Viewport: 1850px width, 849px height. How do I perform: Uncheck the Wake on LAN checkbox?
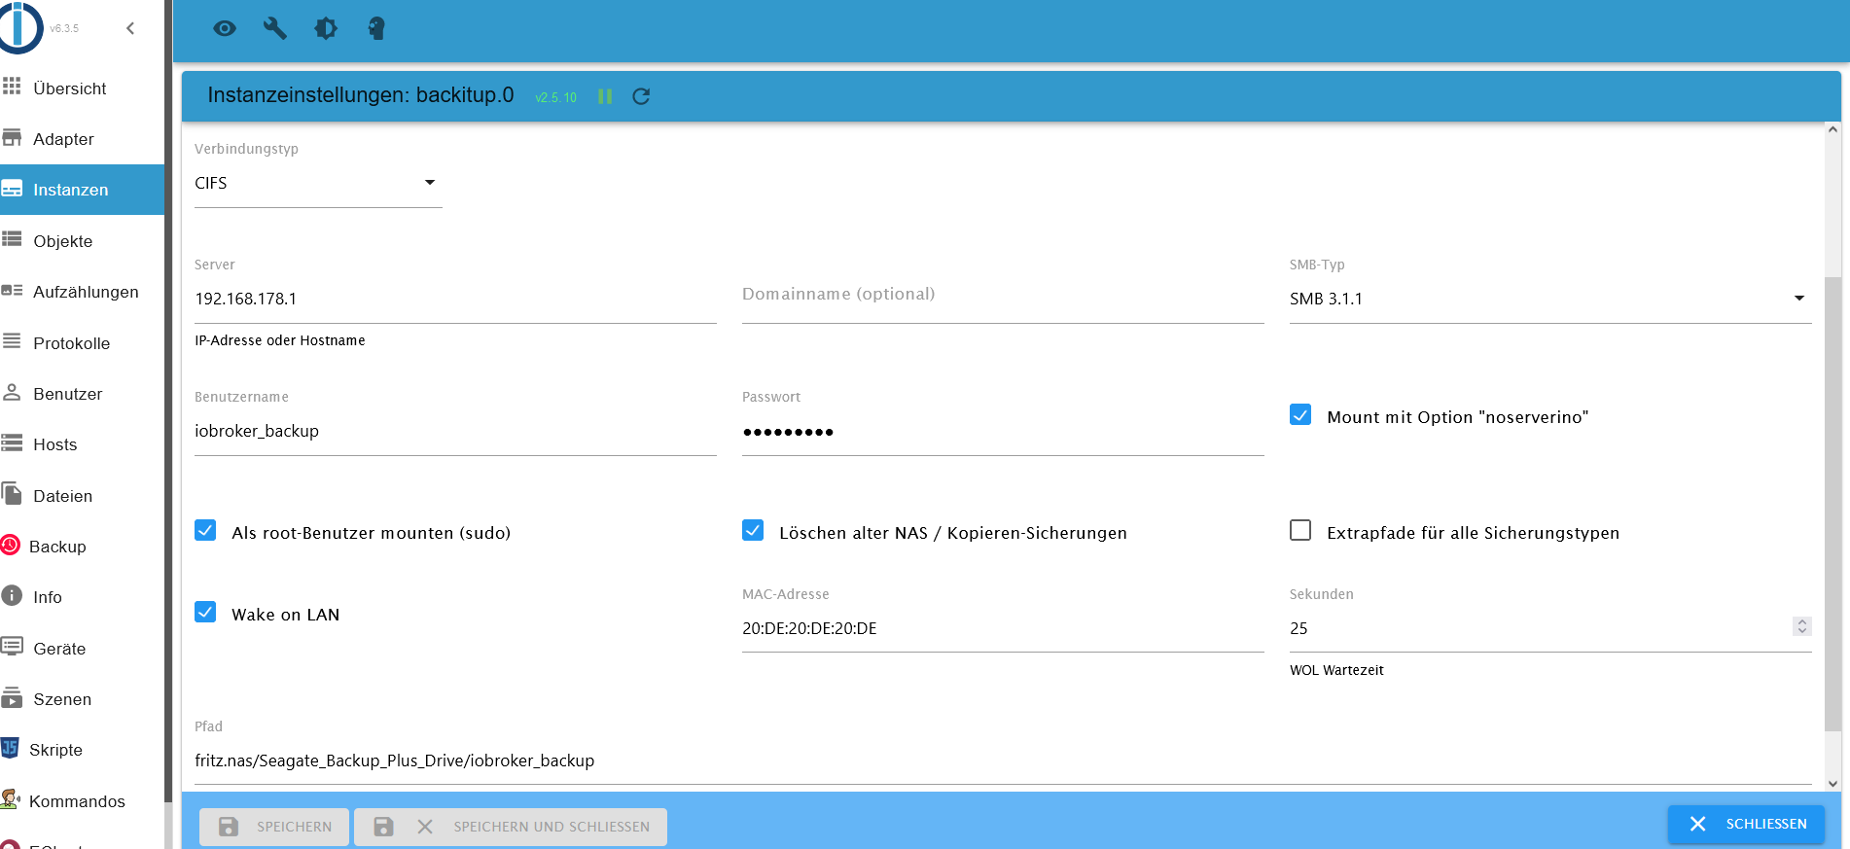click(x=205, y=613)
